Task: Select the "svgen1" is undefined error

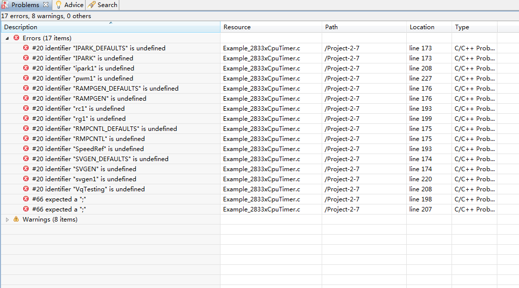Action: (84, 179)
